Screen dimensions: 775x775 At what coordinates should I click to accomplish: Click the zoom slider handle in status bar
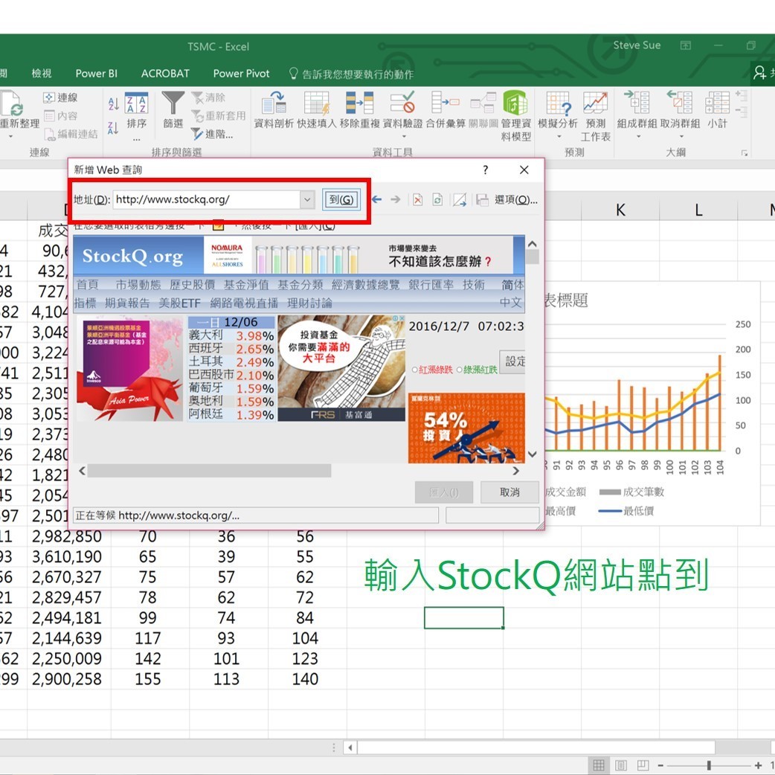tap(709, 765)
